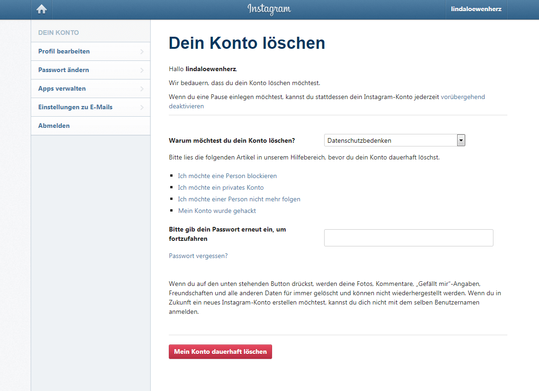Focus the password confirmation input field

point(408,238)
